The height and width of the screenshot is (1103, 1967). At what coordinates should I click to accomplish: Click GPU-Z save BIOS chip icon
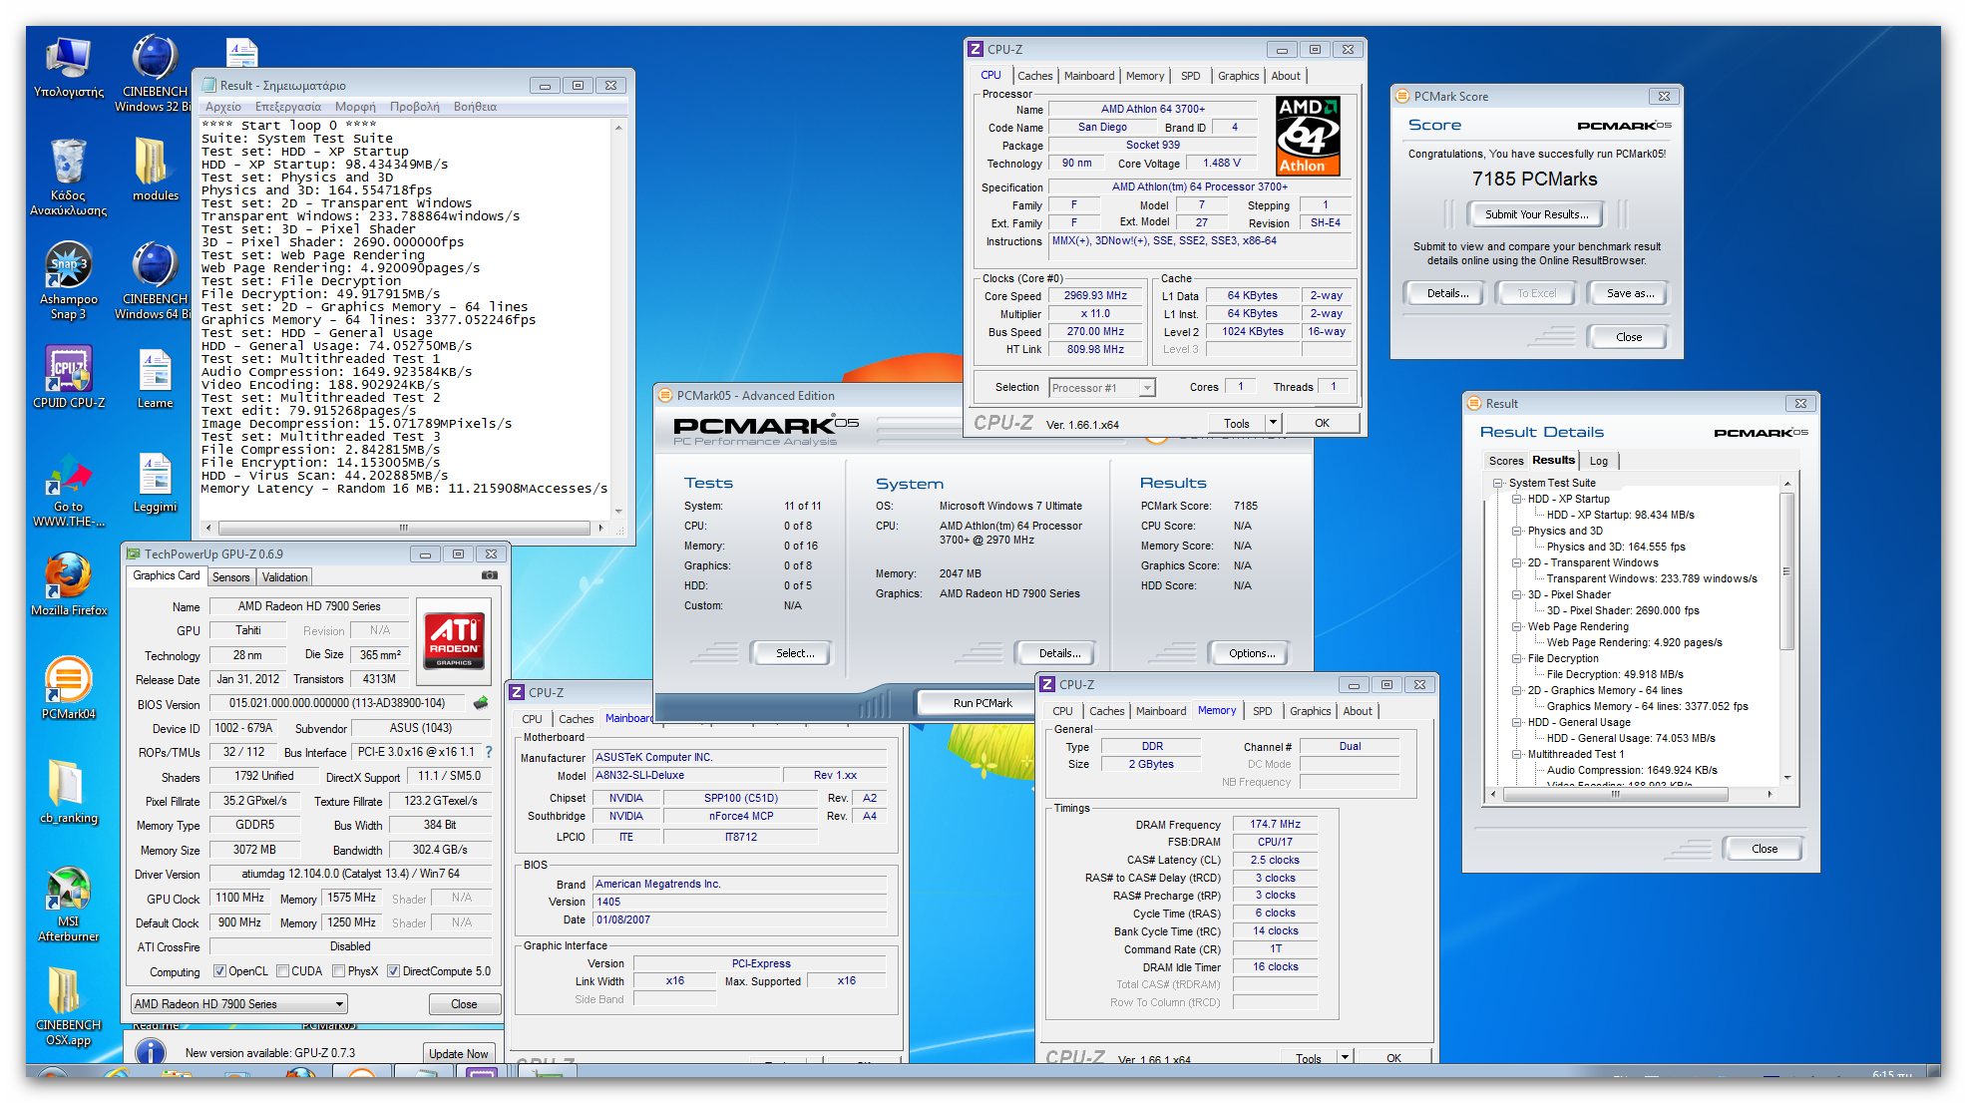coord(481,703)
